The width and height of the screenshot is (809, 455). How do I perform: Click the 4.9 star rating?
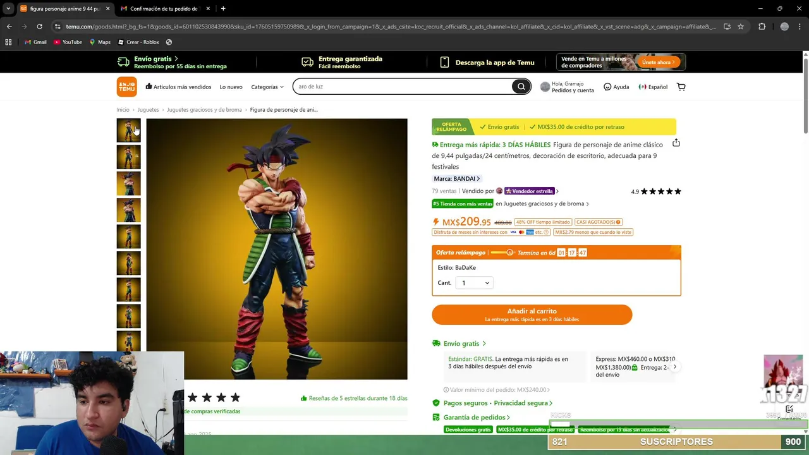pyautogui.click(x=656, y=191)
